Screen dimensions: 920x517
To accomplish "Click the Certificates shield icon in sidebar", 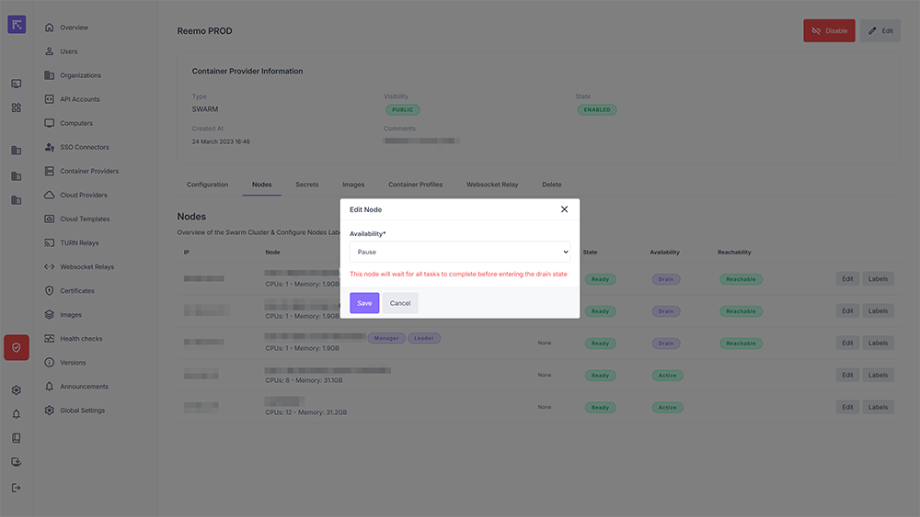I will 50,291.
